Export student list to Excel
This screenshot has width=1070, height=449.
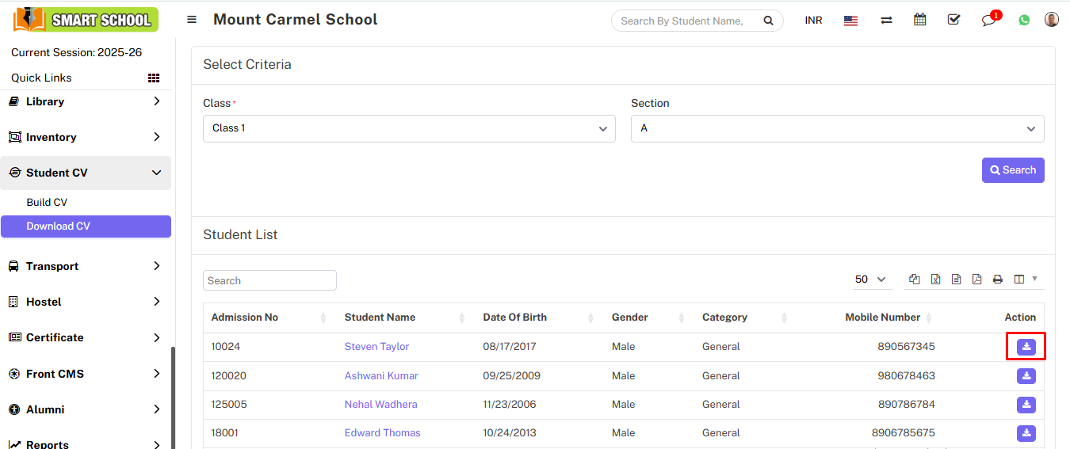coord(935,280)
